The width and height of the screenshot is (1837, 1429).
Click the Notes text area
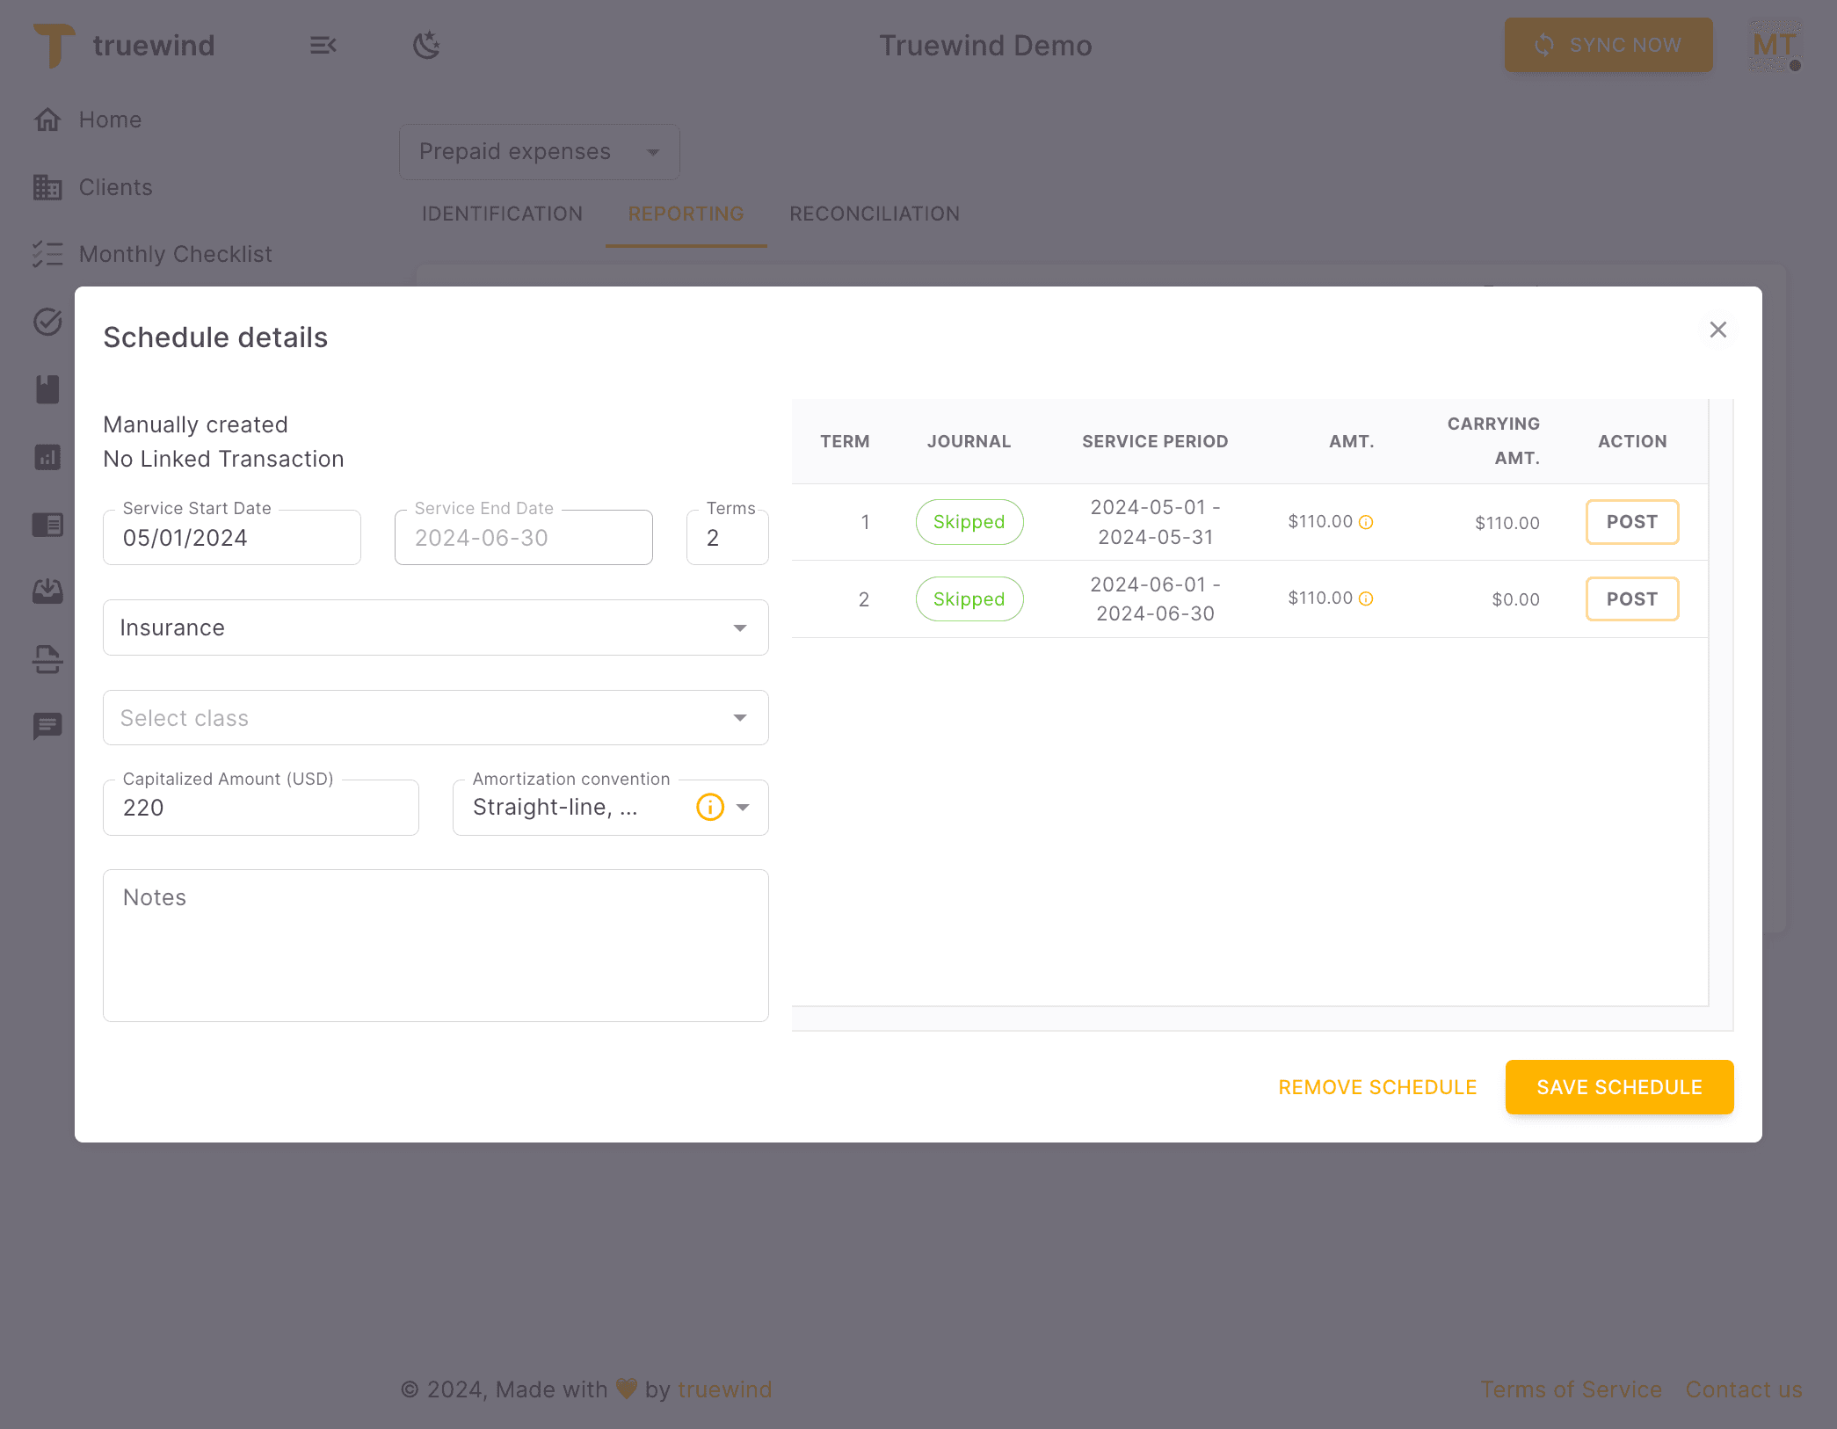click(x=435, y=945)
